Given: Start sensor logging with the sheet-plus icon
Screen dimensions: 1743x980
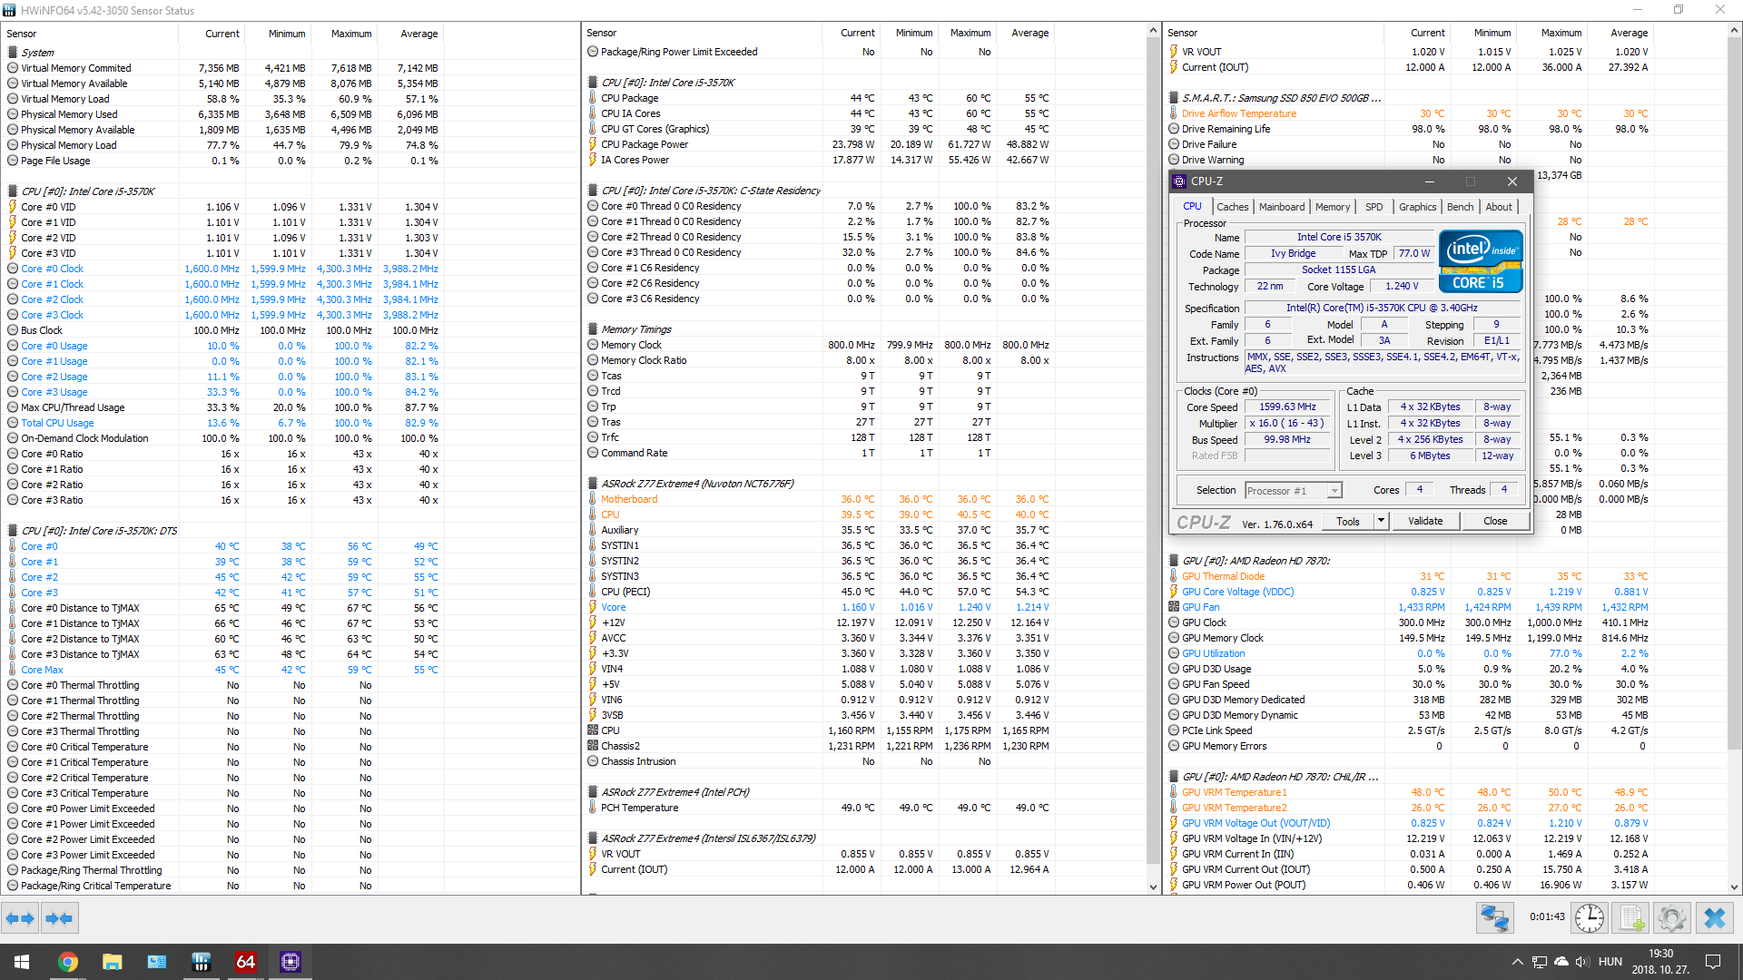Looking at the screenshot, I should click(1631, 918).
